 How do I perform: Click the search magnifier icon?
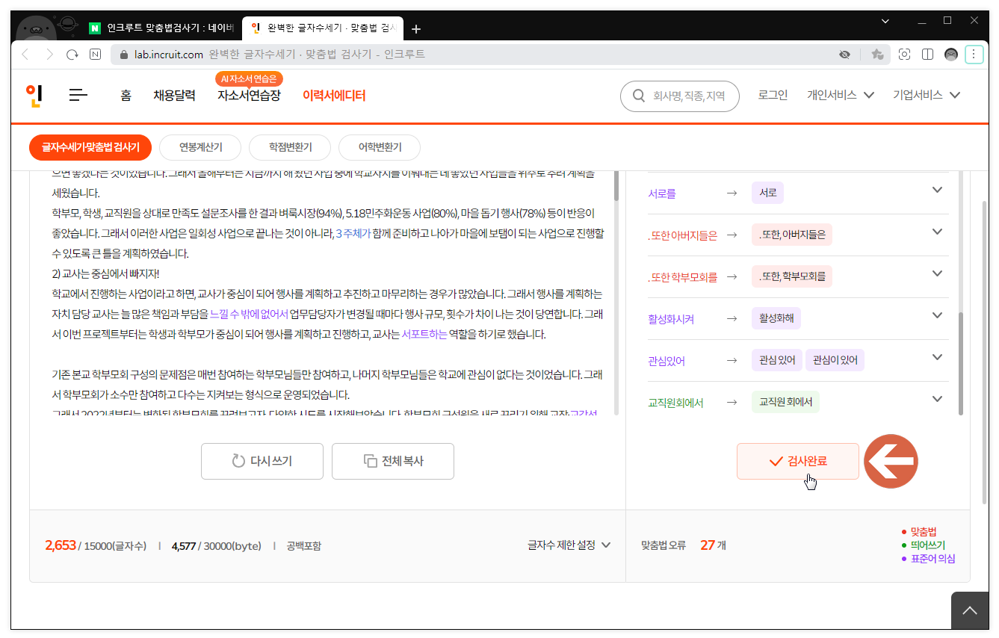[x=639, y=96]
